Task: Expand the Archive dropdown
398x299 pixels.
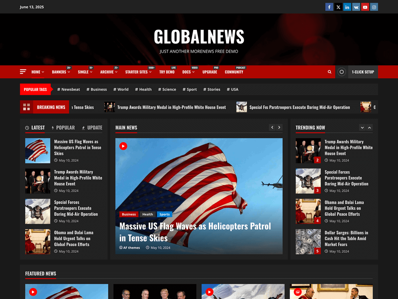Action: pos(109,72)
